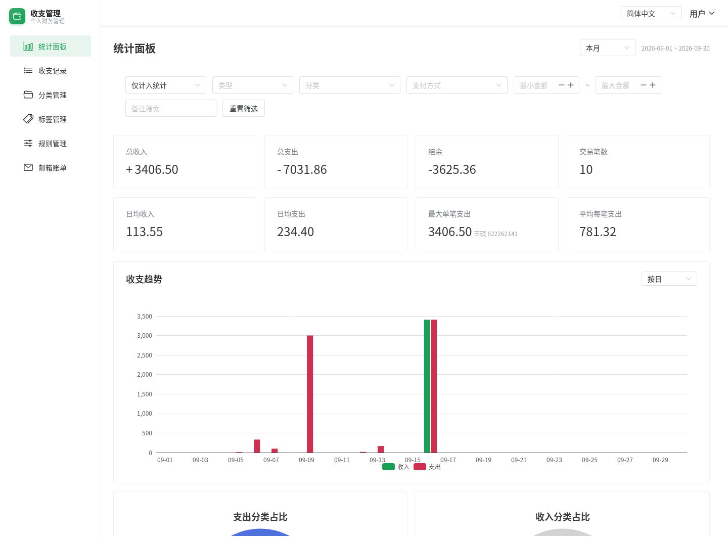
Task: Click the 总收入 value + 3406.50
Action: tap(152, 169)
